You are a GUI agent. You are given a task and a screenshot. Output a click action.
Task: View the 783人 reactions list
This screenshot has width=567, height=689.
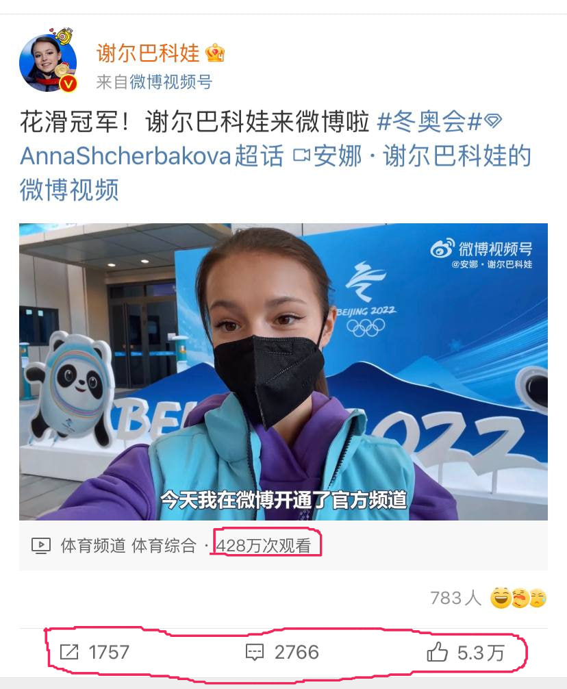(455, 598)
